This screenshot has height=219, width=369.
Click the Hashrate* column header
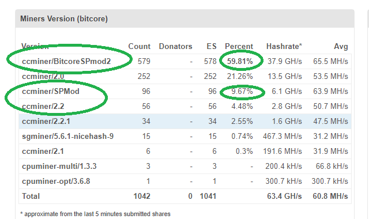click(284, 46)
